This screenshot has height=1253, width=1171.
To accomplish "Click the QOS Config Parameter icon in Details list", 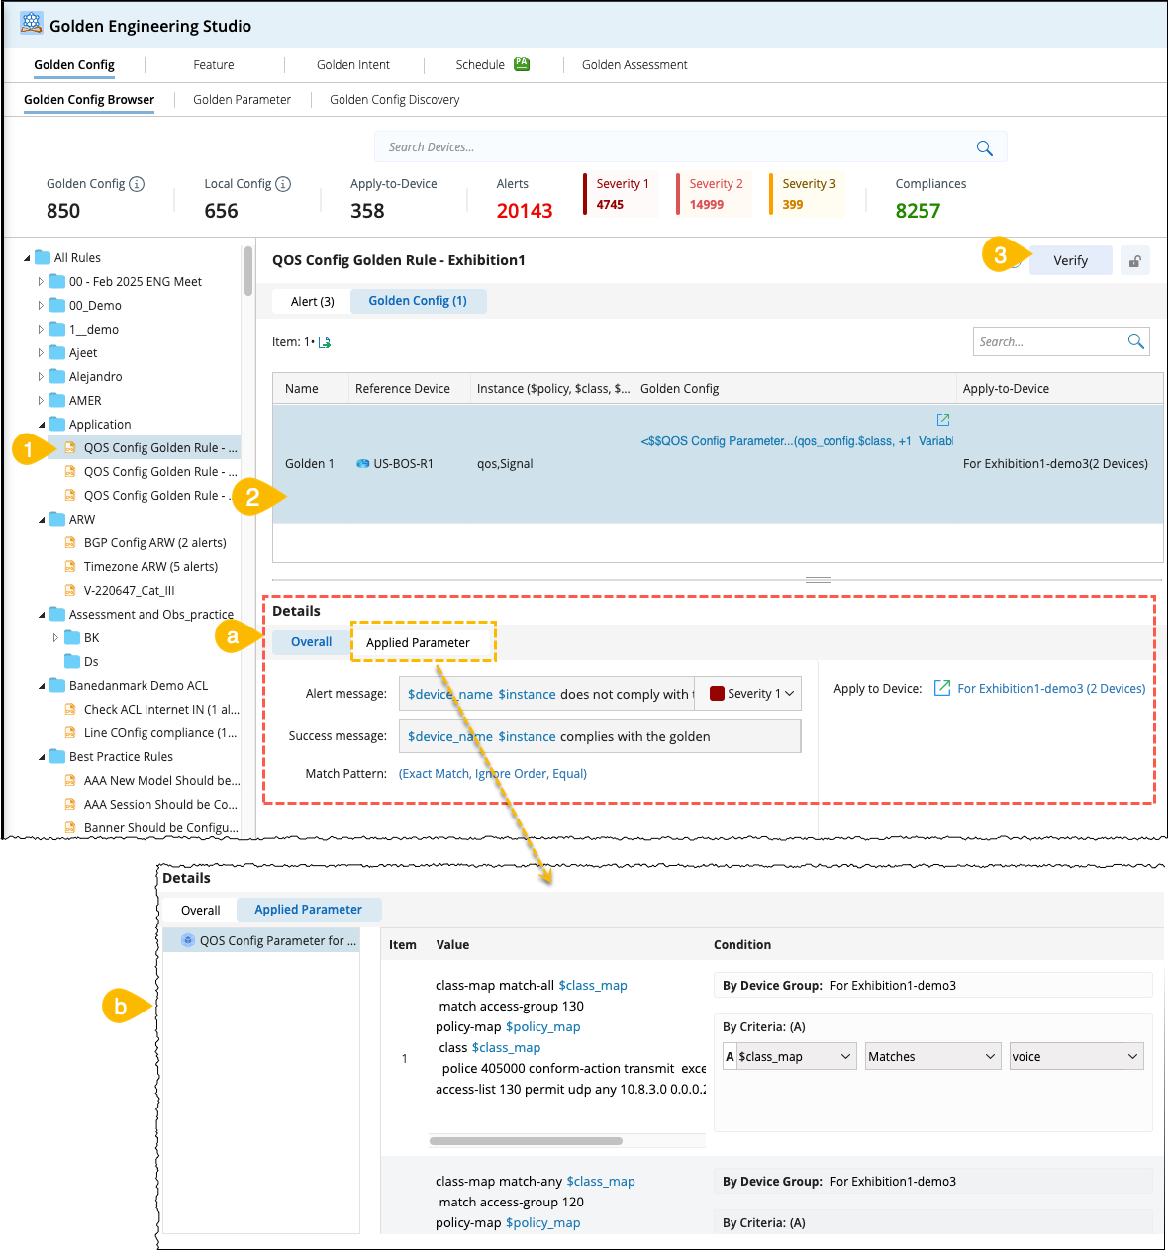I will [x=188, y=940].
